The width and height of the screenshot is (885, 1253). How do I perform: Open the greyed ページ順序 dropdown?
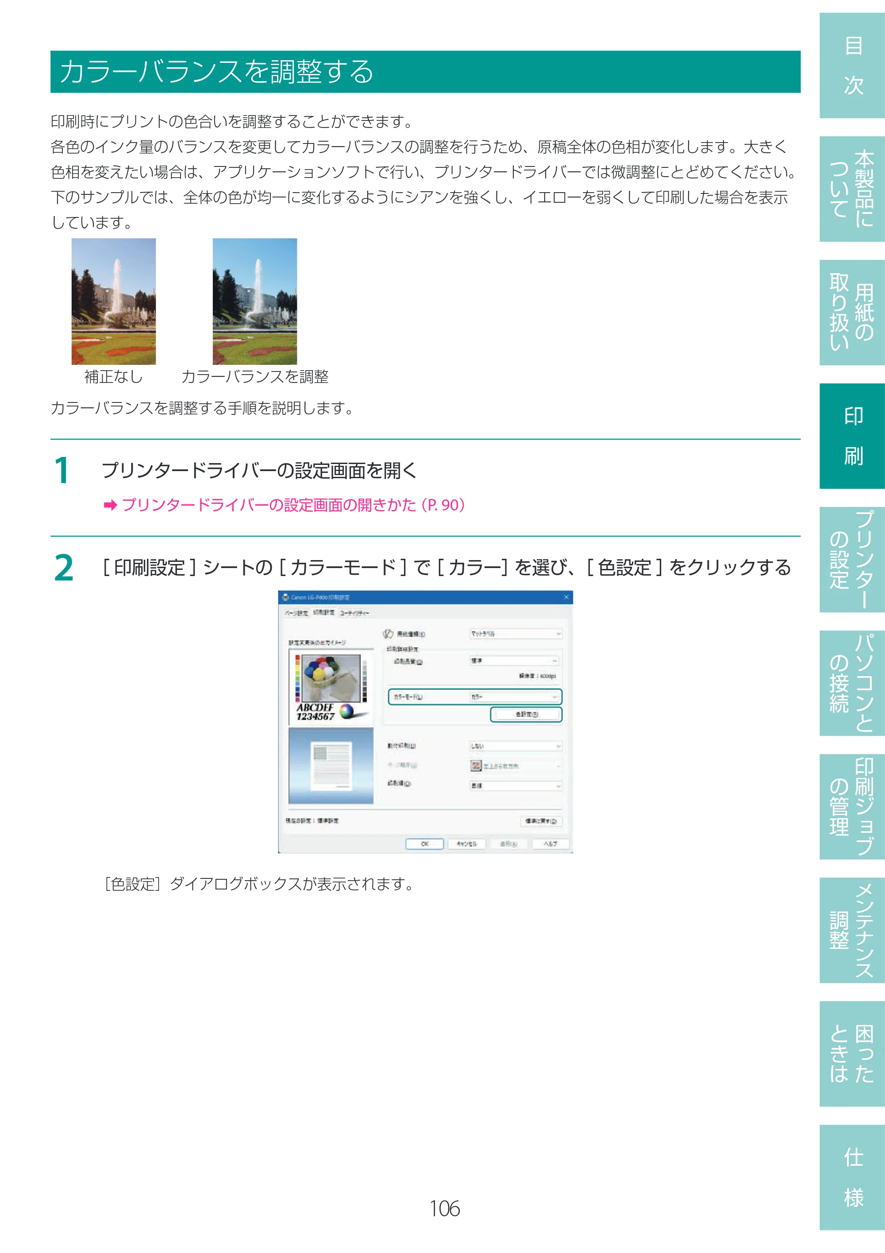click(516, 766)
